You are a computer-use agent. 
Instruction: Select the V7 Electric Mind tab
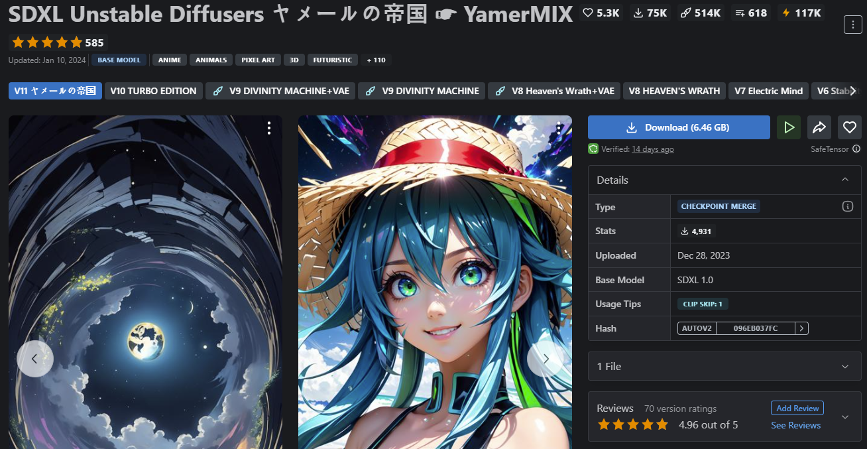pos(768,91)
